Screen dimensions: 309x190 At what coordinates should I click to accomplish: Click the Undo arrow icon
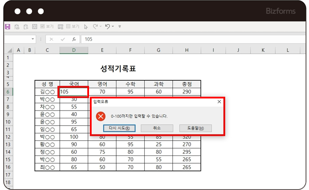coord(107,26)
